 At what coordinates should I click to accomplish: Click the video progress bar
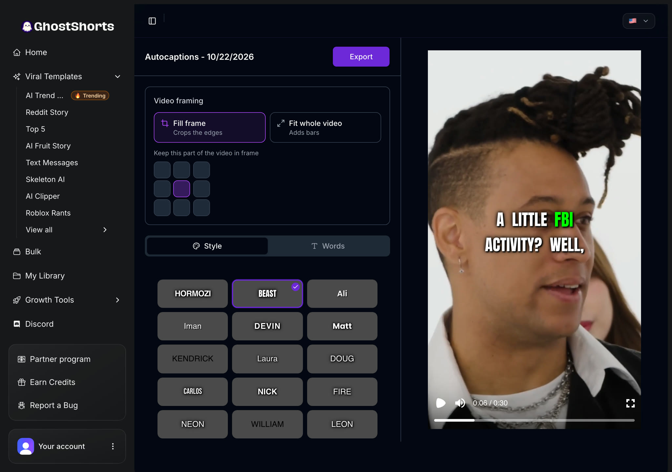pyautogui.click(x=534, y=420)
